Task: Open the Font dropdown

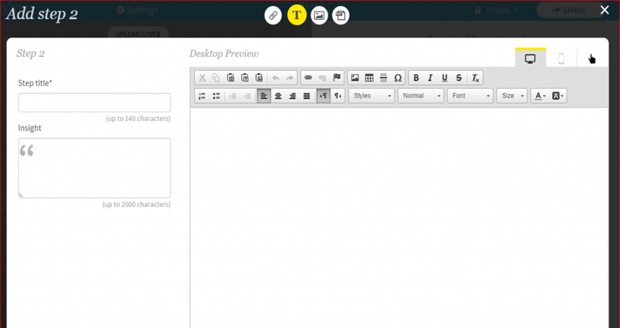Action: [470, 96]
